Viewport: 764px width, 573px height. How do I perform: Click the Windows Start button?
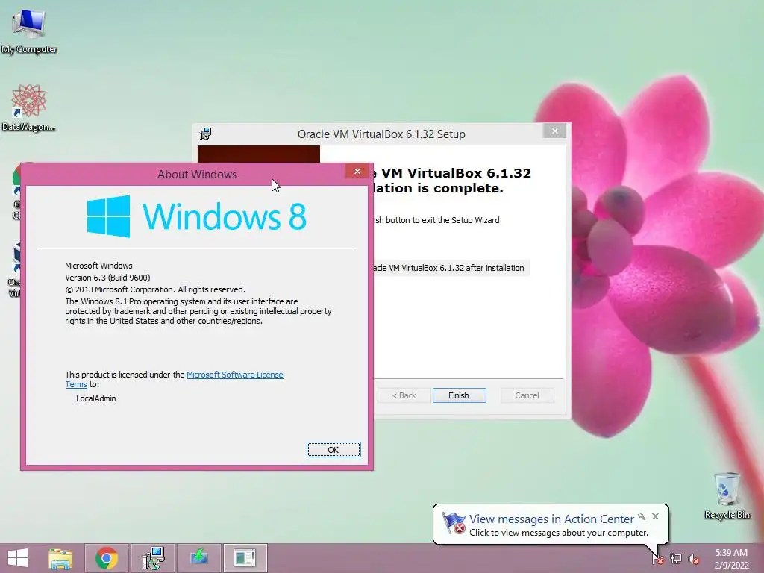pyautogui.click(x=18, y=558)
